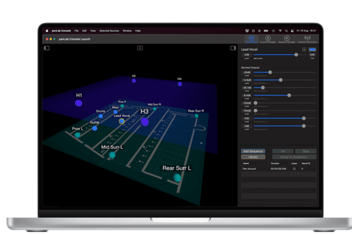Click the Lead Vocal 0dB level field
The width and height of the screenshot is (352, 234).
click(247, 54)
